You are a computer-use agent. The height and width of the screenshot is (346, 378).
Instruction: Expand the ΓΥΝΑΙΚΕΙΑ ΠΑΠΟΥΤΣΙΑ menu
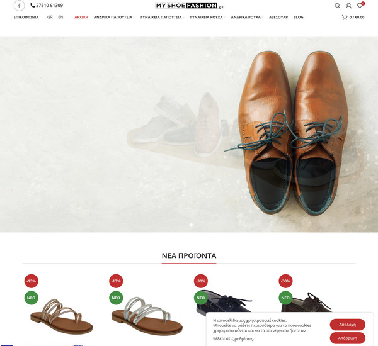click(161, 18)
